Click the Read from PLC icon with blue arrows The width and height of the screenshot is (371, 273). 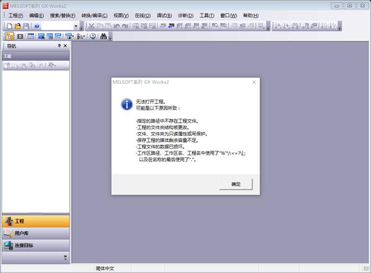(x=171, y=26)
